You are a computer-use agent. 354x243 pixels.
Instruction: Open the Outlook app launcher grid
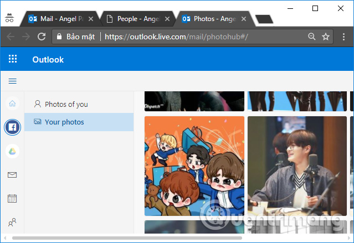pyautogui.click(x=13, y=59)
